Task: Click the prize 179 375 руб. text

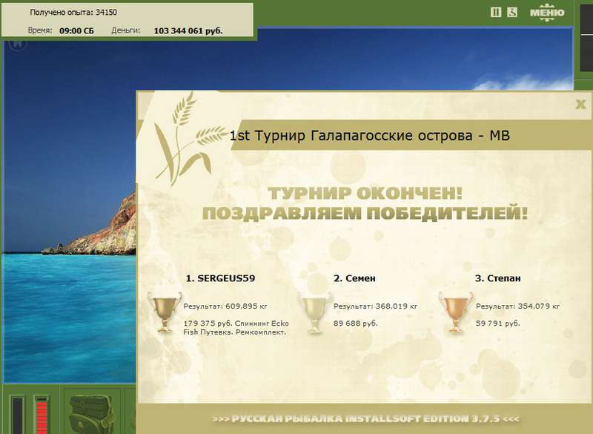Action: point(208,323)
